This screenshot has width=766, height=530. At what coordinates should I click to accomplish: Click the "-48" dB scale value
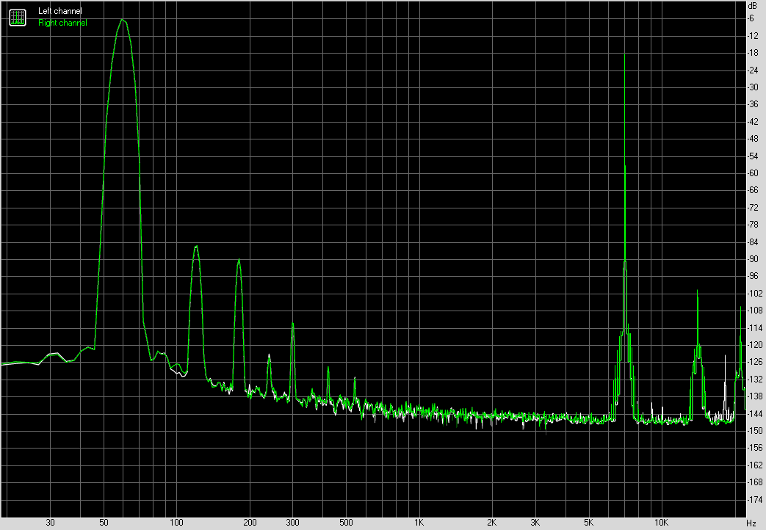coord(753,139)
